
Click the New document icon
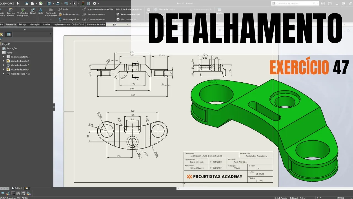tap(32, 4)
